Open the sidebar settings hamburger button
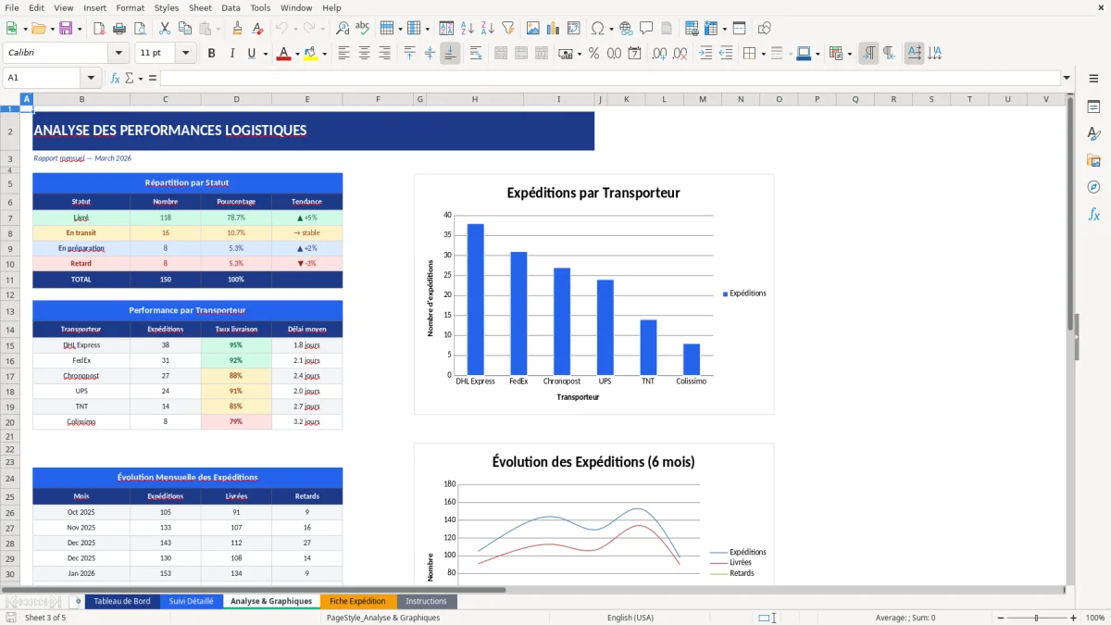The height and width of the screenshot is (625, 1111). pyautogui.click(x=1093, y=80)
